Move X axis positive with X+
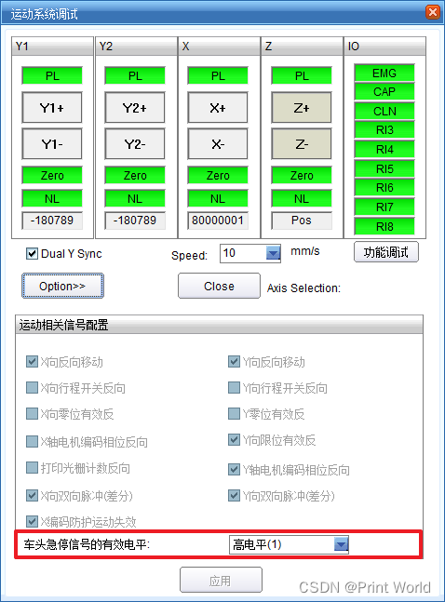This screenshot has height=602, width=445. click(x=218, y=108)
